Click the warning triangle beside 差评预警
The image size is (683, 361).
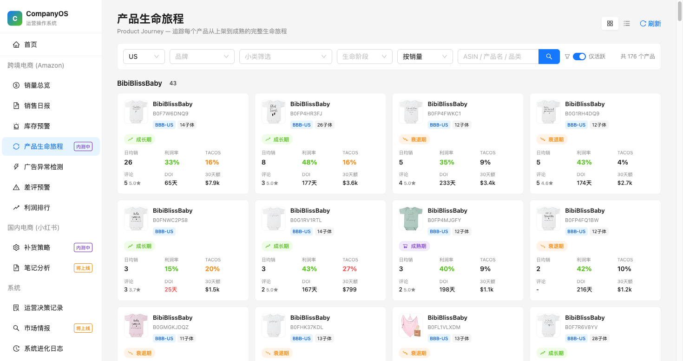pyautogui.click(x=16, y=187)
